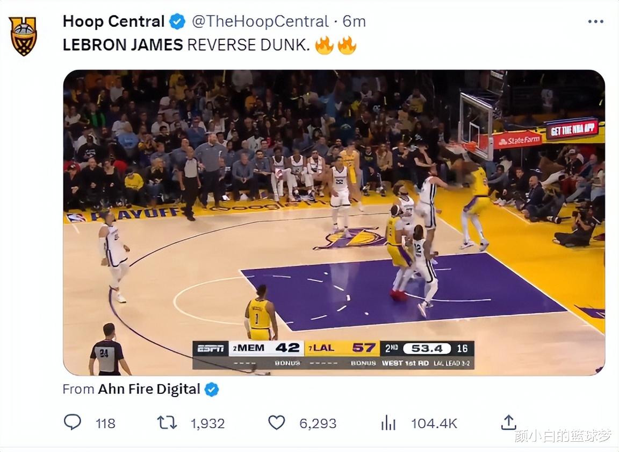The height and width of the screenshot is (452, 619).
Task: Click the 1,932 retweets count
Action: tap(207, 423)
